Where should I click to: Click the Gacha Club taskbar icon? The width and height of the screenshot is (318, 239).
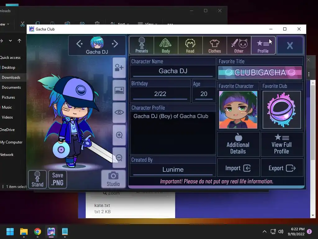pyautogui.click(x=51, y=232)
